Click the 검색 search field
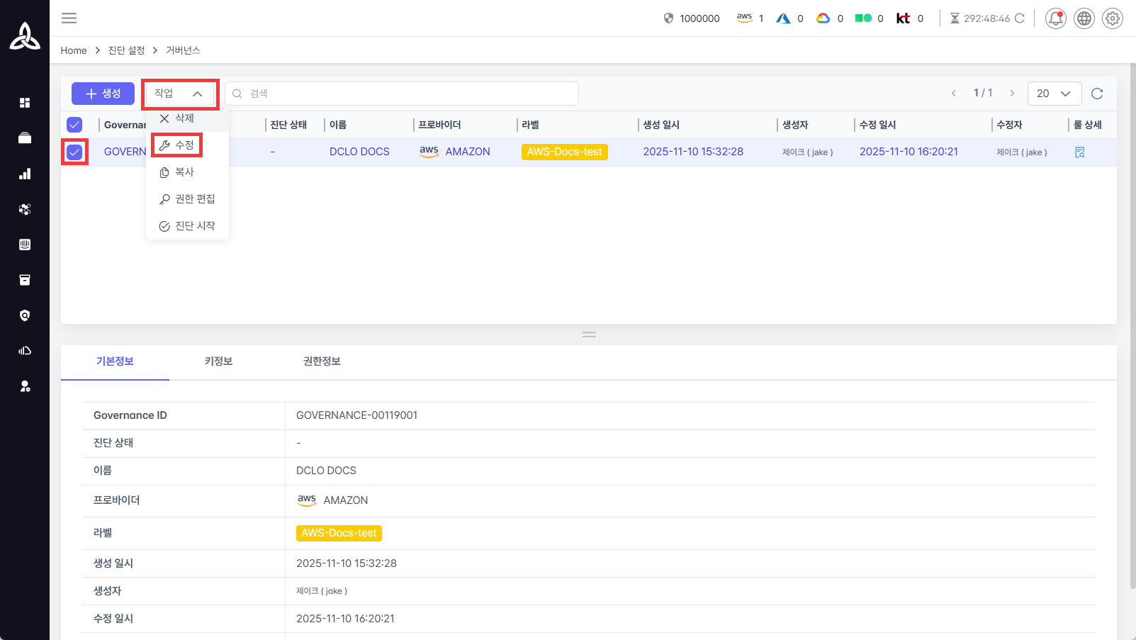Screen dimensions: 1136x640 [402, 94]
